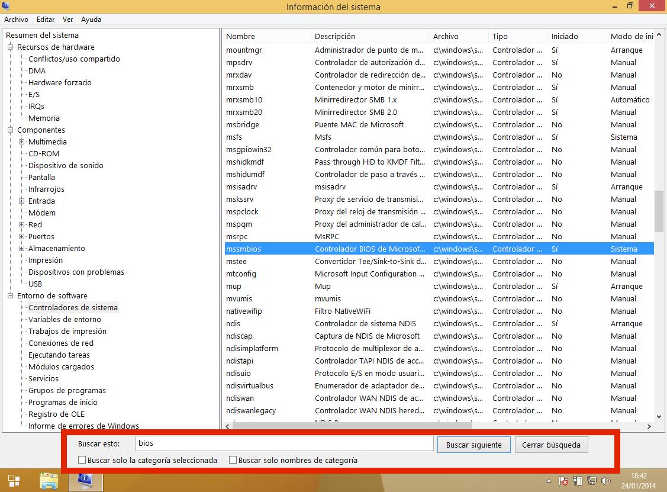The height and width of the screenshot is (492, 667).
Task: Click the power tray icon
Action: click(578, 481)
